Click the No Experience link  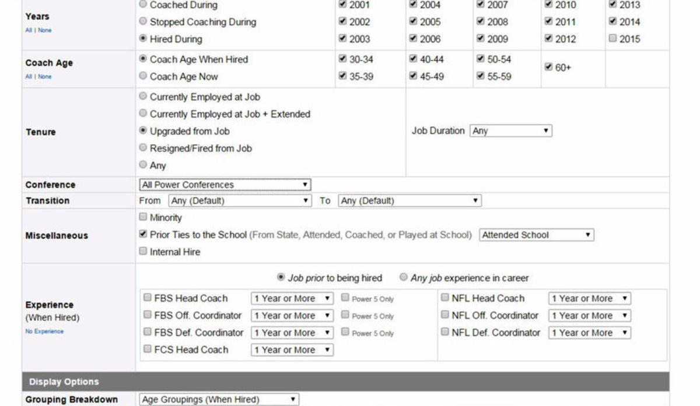point(44,331)
